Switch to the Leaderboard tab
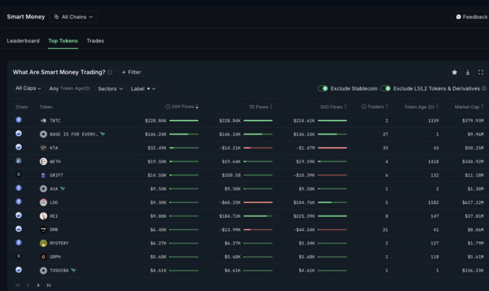 tap(23, 41)
